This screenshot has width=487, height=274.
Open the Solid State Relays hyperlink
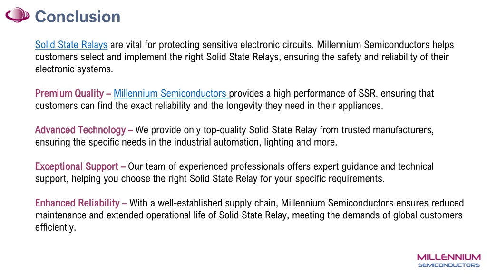pos(71,45)
